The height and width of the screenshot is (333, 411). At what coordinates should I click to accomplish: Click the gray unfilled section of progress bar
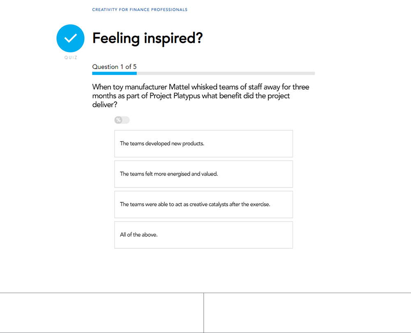226,73
